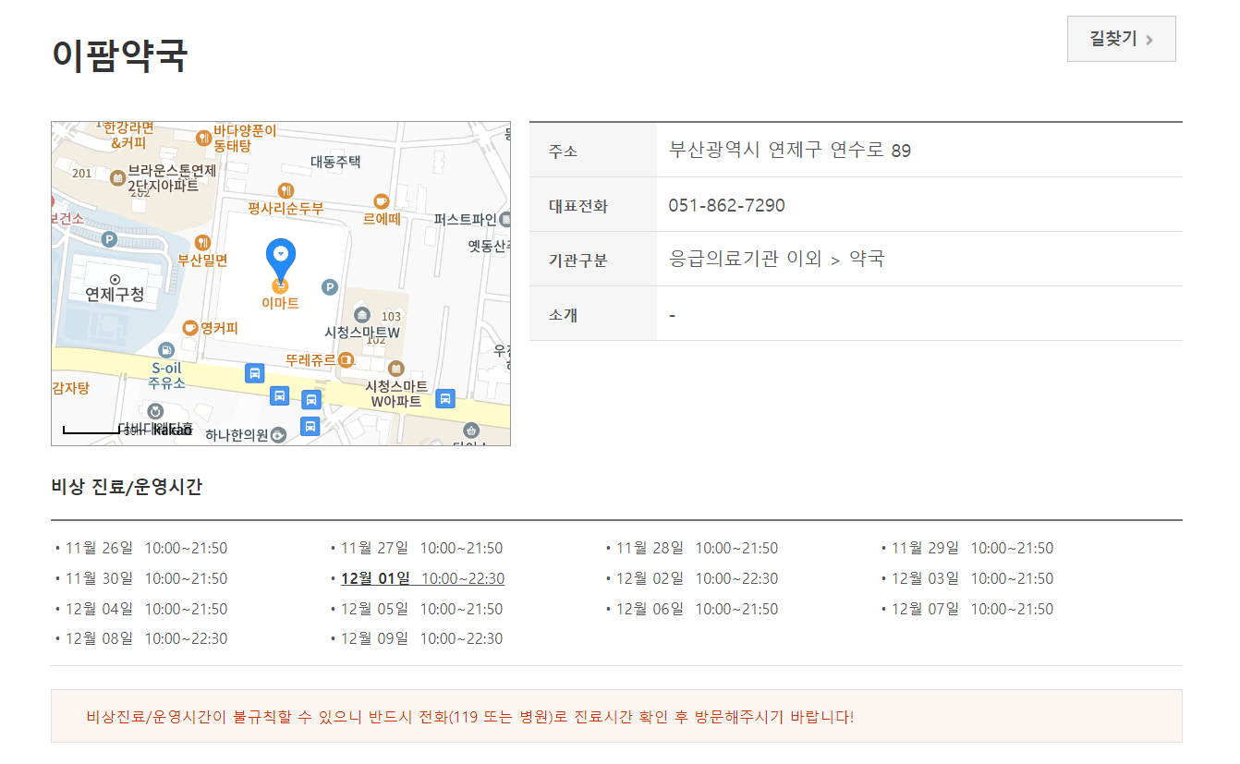Click the phone number 051-862-7290
Image resolution: width=1240 pixels, height=764 pixels.
point(729,205)
